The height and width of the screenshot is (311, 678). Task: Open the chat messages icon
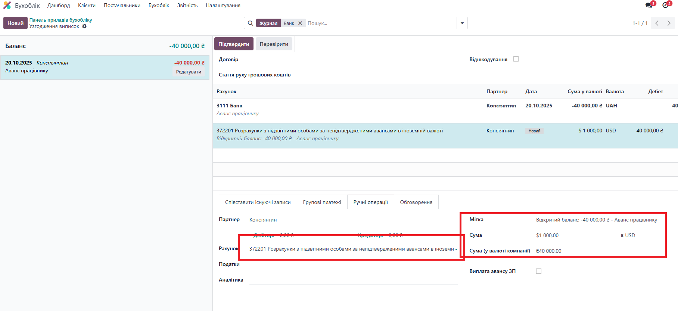pos(649,5)
